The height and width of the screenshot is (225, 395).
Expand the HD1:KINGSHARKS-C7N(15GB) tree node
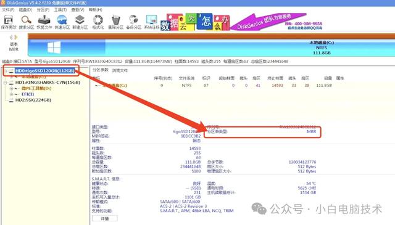[x=5, y=83]
